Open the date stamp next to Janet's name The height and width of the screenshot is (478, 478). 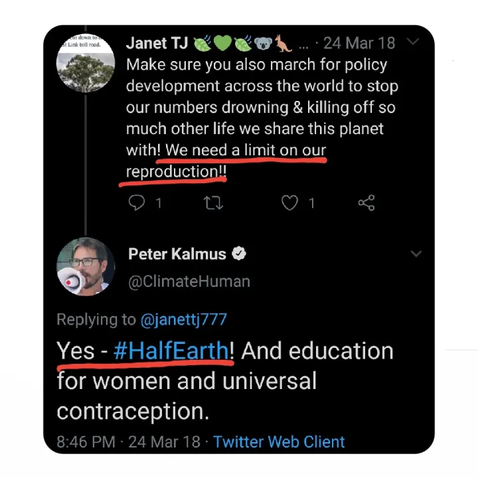(x=359, y=44)
